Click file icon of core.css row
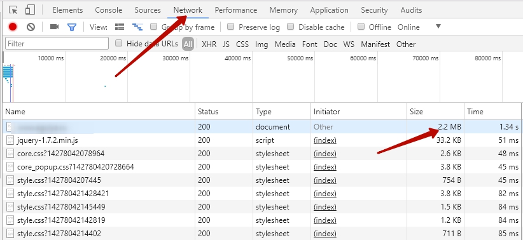The image size is (523, 240). 10,154
